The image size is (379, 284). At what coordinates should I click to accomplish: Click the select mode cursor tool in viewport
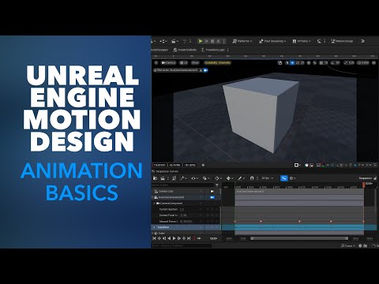point(287,63)
